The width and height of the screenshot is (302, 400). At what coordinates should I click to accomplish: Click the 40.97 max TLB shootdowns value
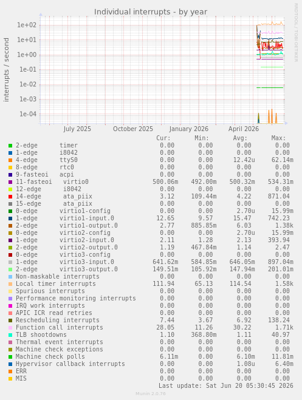281,334
